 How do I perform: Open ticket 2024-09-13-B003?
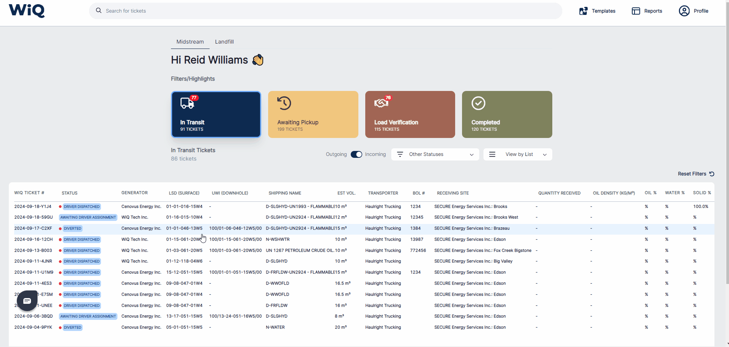33,250
